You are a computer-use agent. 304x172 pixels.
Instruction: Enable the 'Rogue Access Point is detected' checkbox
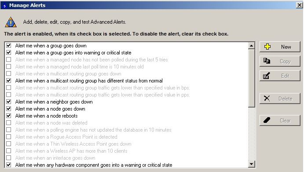pos(8,136)
